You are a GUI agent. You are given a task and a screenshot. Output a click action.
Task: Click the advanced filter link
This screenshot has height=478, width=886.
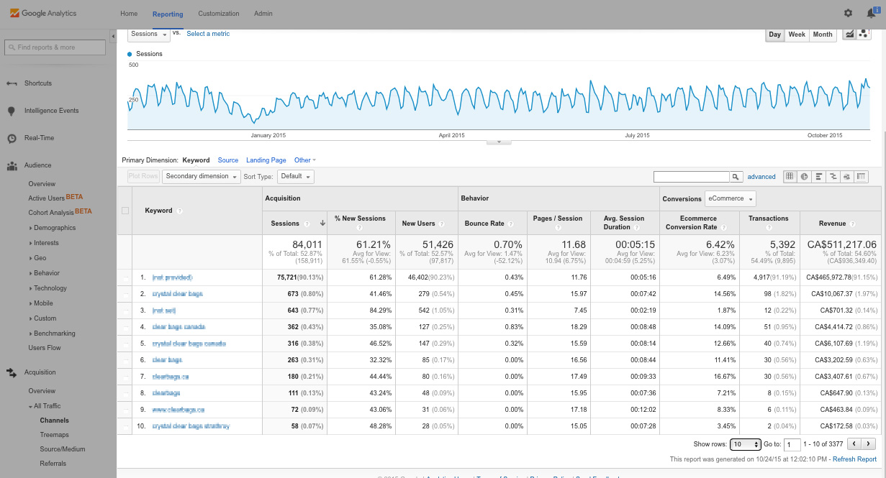coord(761,177)
